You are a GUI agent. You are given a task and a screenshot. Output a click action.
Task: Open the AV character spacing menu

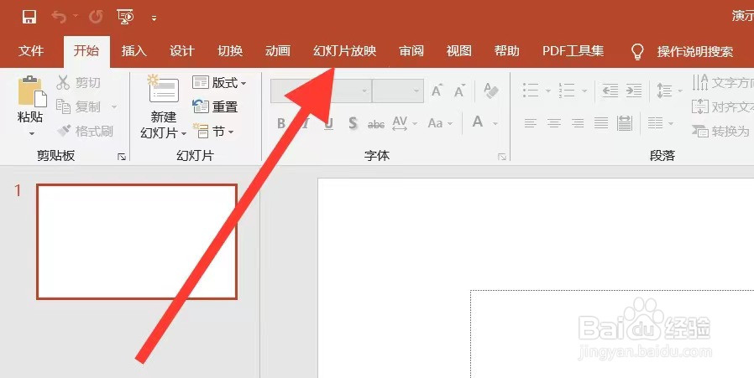click(405, 123)
